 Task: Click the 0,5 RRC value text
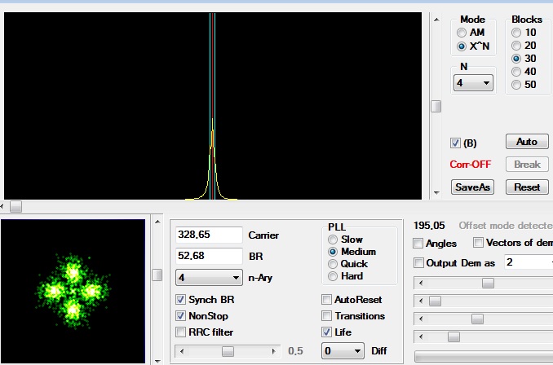click(295, 351)
